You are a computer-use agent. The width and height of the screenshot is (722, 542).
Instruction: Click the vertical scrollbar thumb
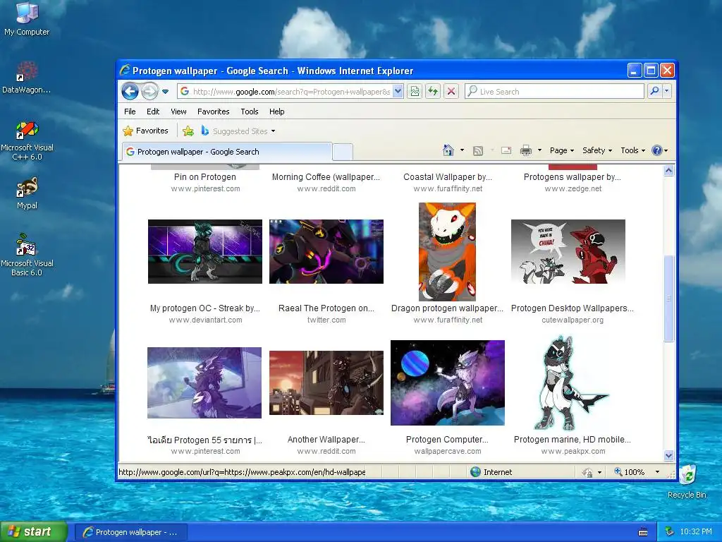[x=669, y=299]
